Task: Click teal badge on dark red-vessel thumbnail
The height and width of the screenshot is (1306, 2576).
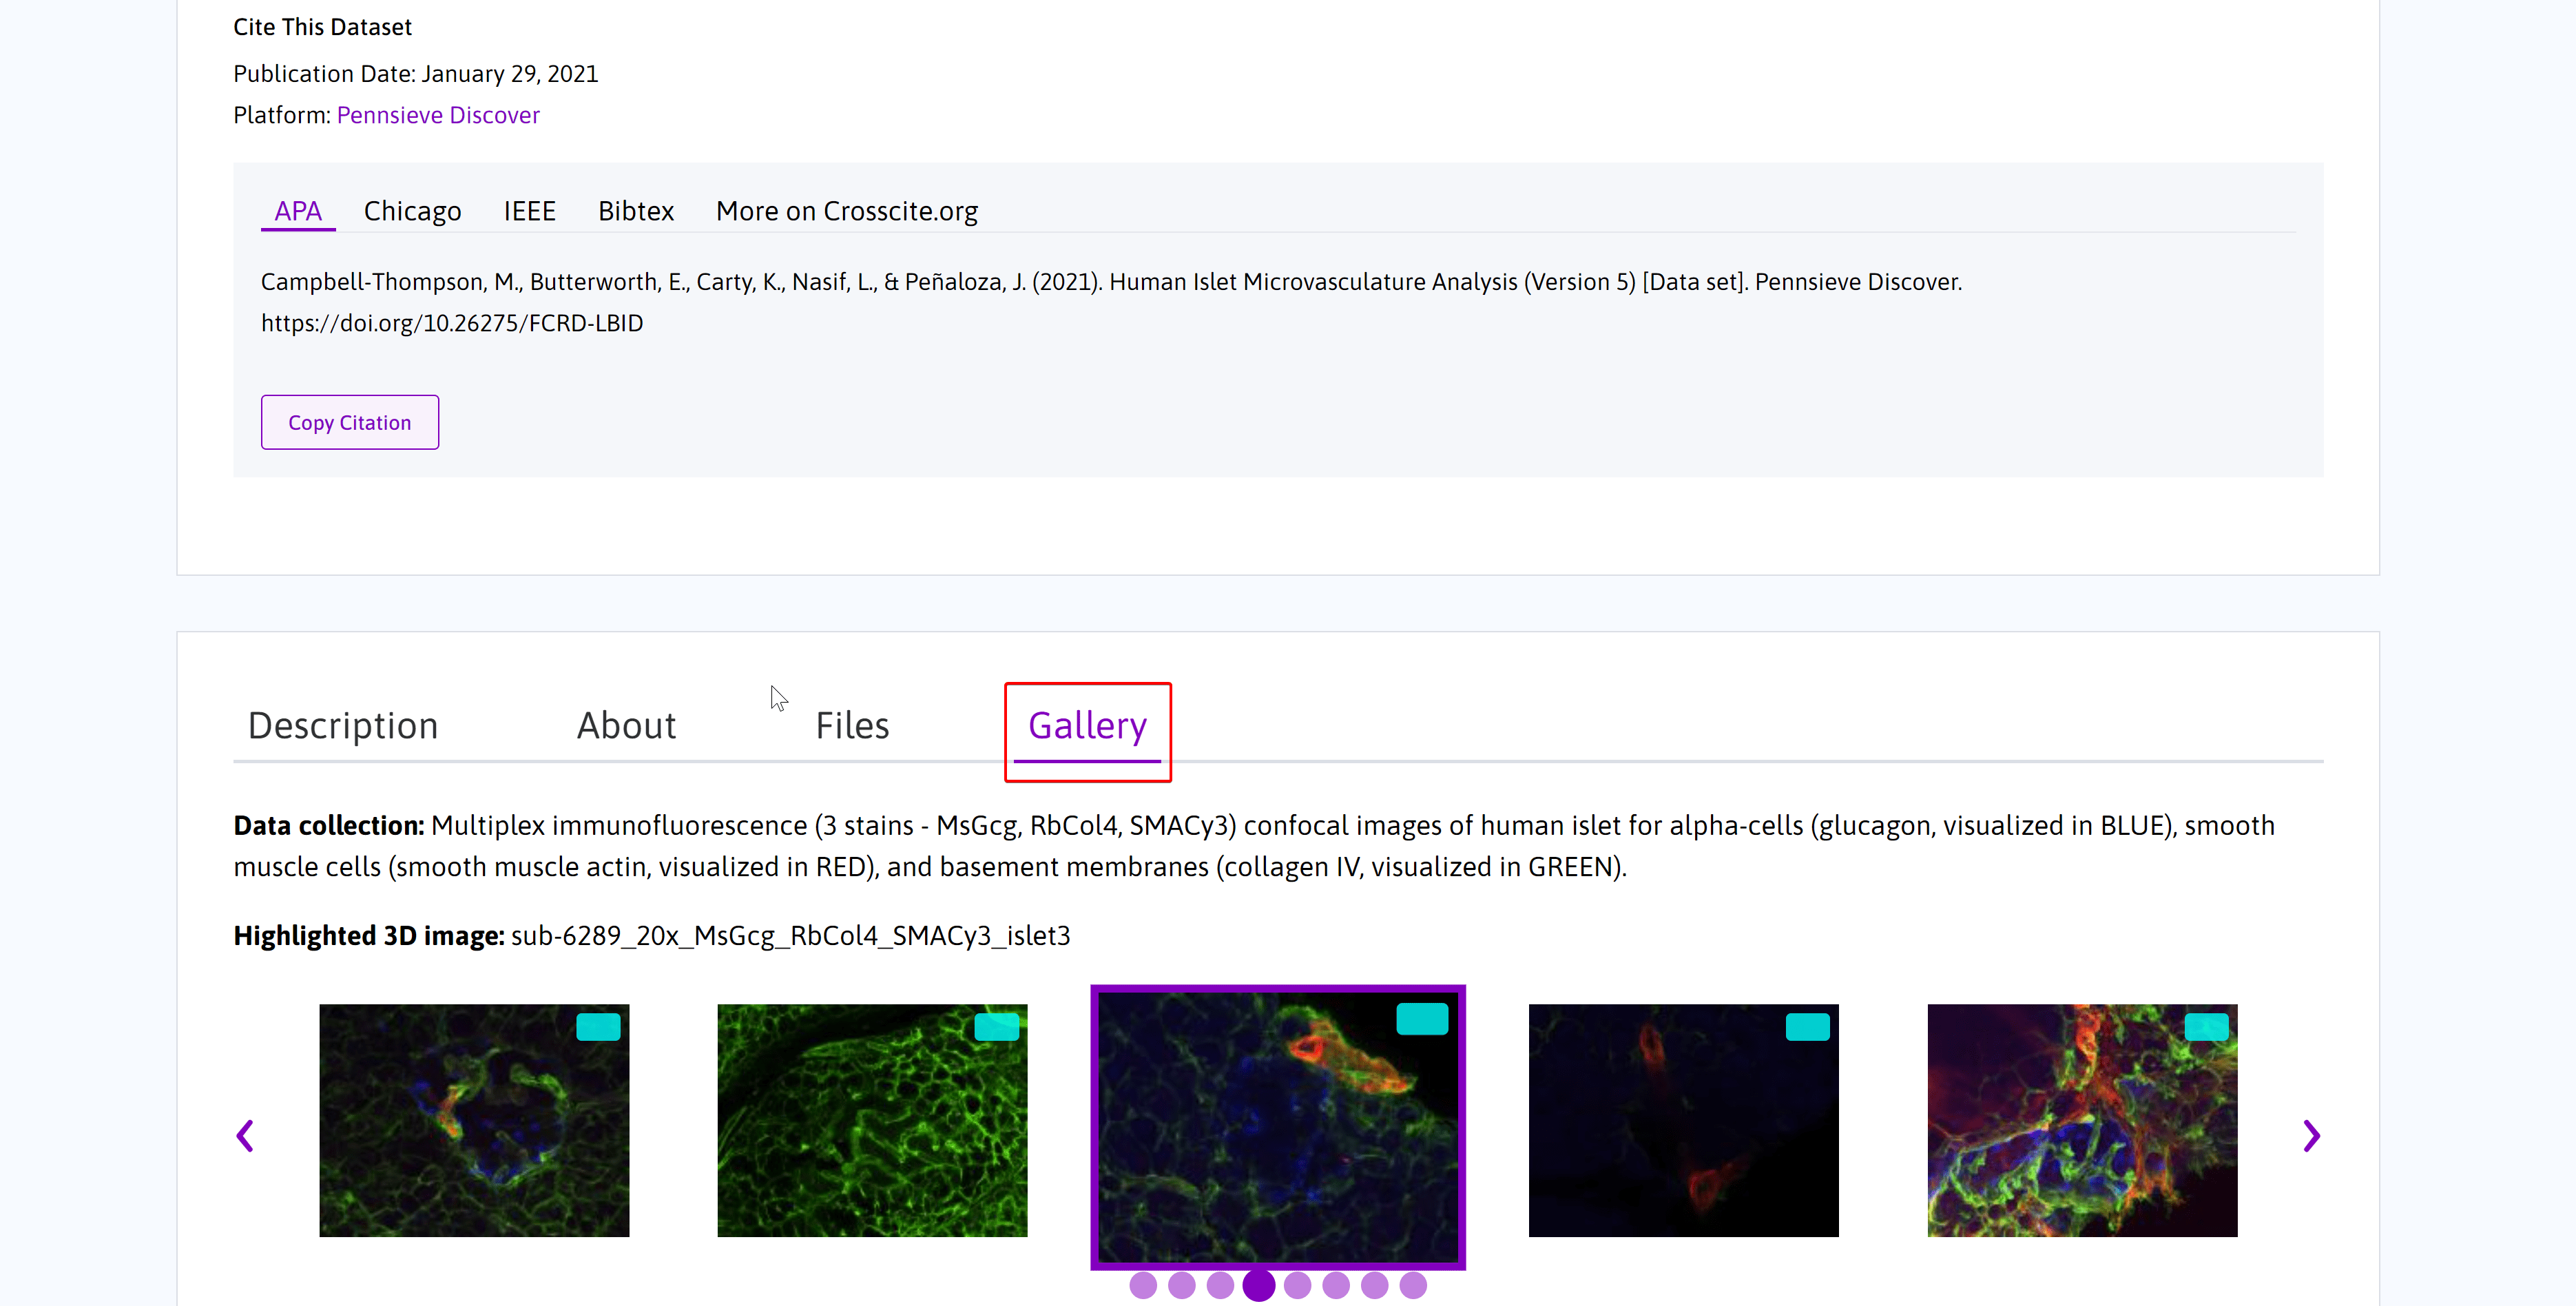Action: click(1807, 1027)
